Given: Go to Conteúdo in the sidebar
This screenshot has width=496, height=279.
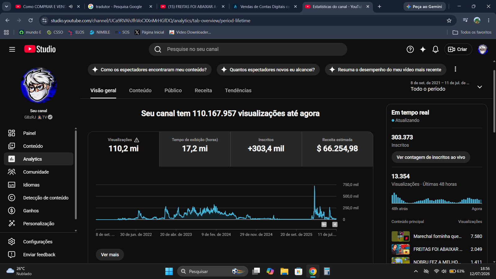Looking at the screenshot, I should coord(39,146).
